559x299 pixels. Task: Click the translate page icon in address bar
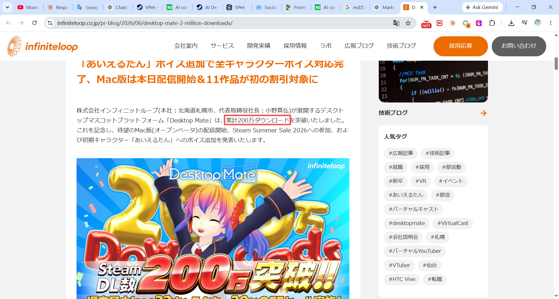[396, 23]
